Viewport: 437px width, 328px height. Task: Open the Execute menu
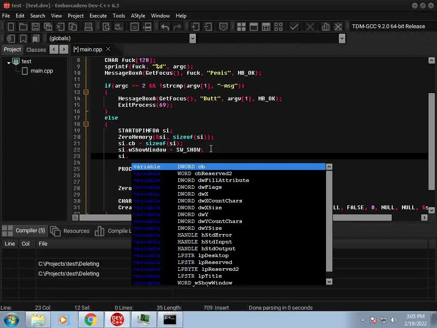(x=98, y=16)
